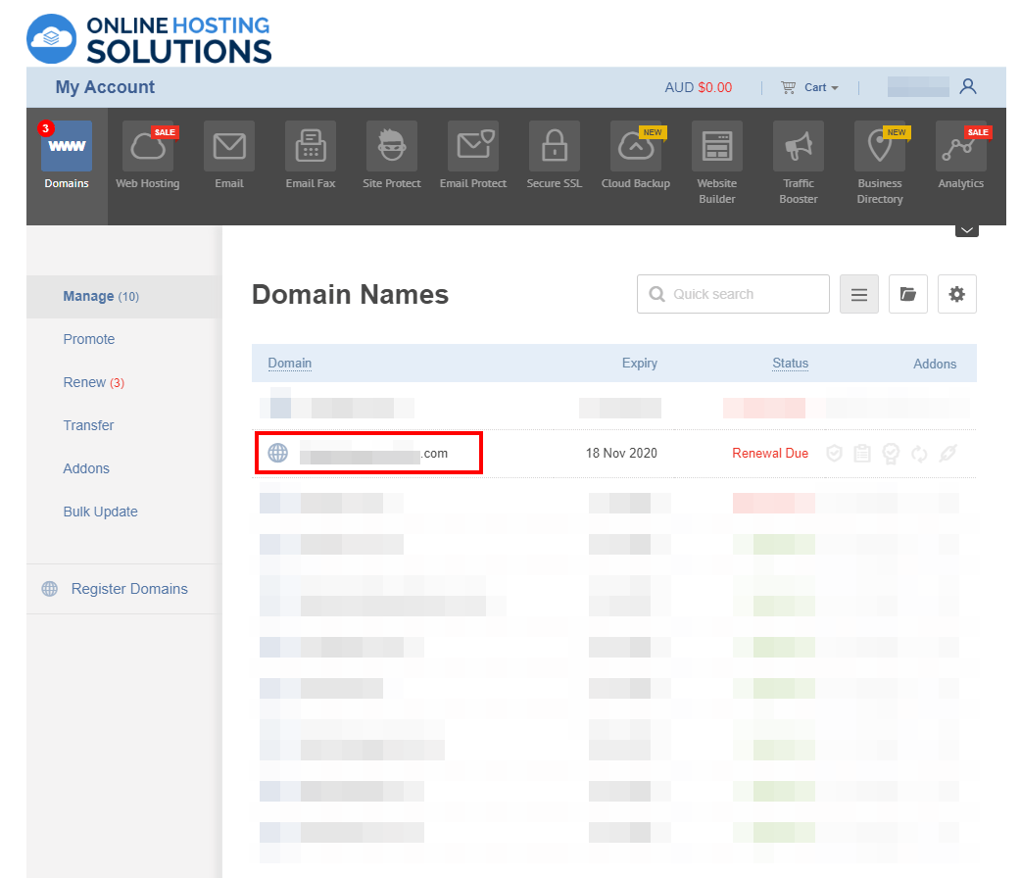Open the Analytics service icon
1020x878 pixels.
pyautogui.click(x=960, y=147)
